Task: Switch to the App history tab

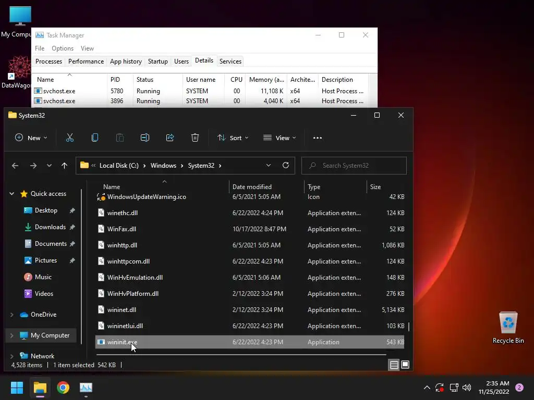Action: pos(126,61)
